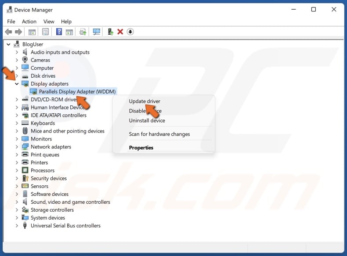Click the Forward arrow toolbar icon
This screenshot has height=256, width=347.
[18, 32]
